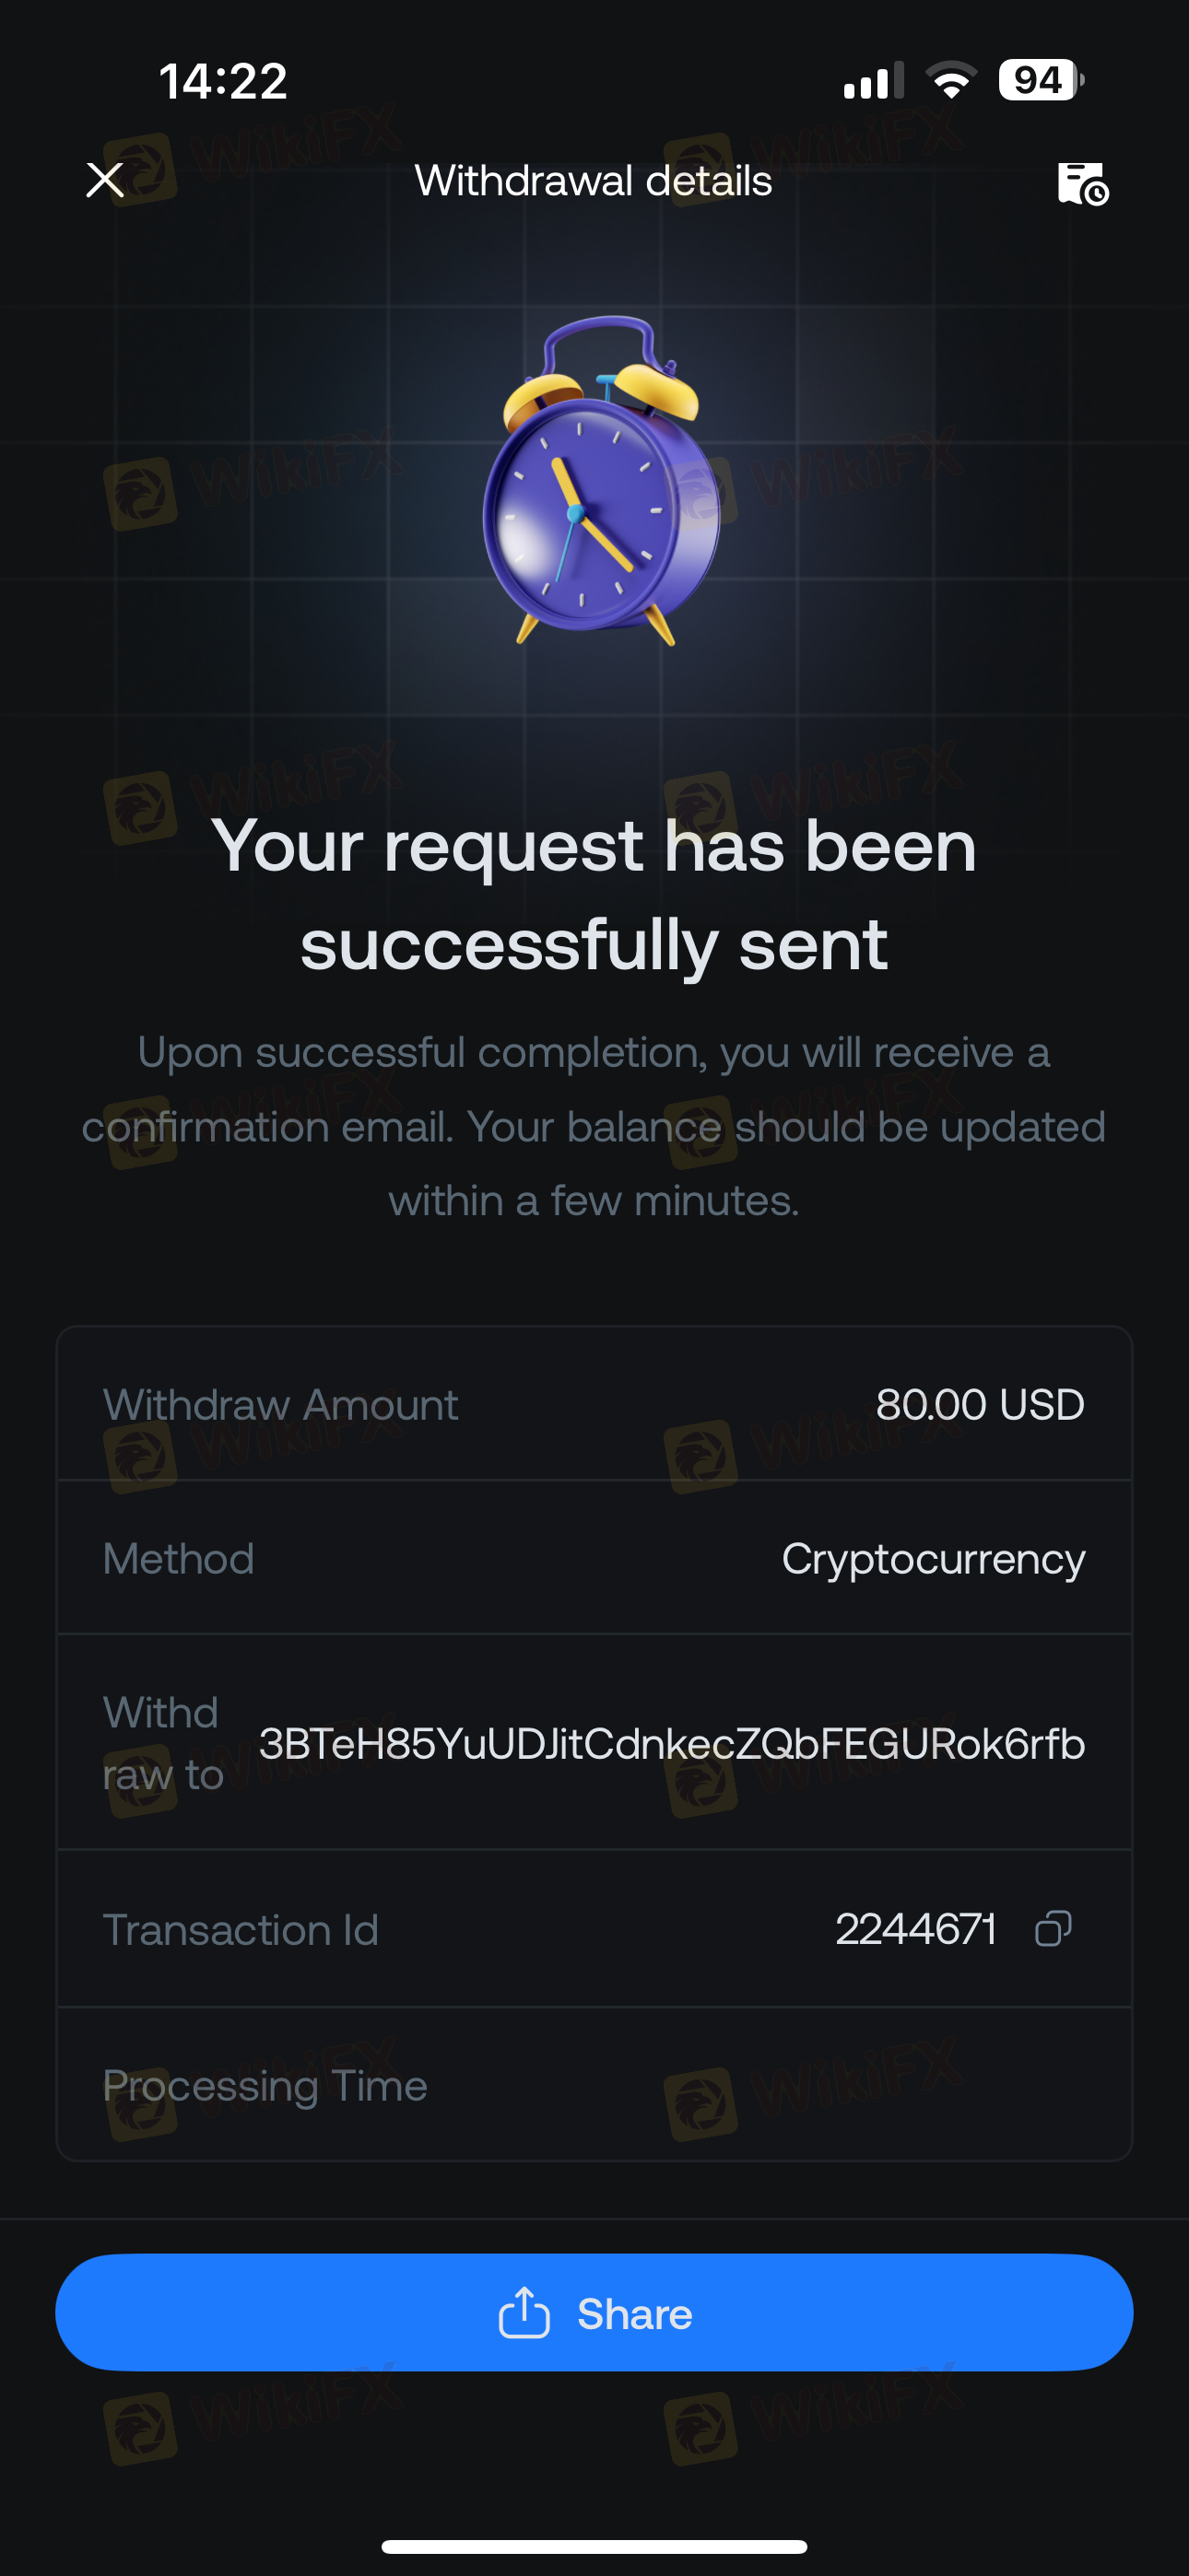Viewport: 1189px width, 2576px height.
Task: Tap the Processing Time row label
Action: [x=265, y=2085]
